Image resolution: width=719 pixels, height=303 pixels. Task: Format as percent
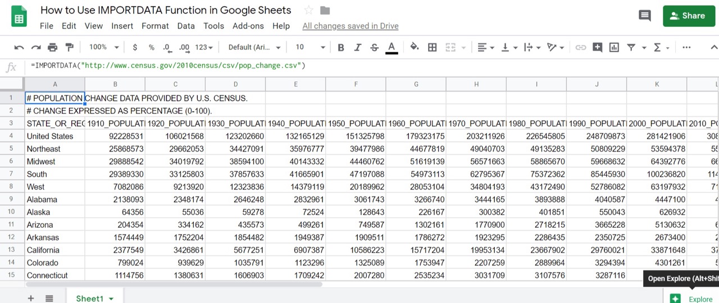pos(152,48)
